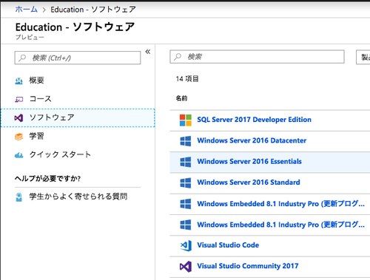Click the Visual Studio Community 2017 logo icon
This screenshot has height=280, width=370.
(186, 267)
